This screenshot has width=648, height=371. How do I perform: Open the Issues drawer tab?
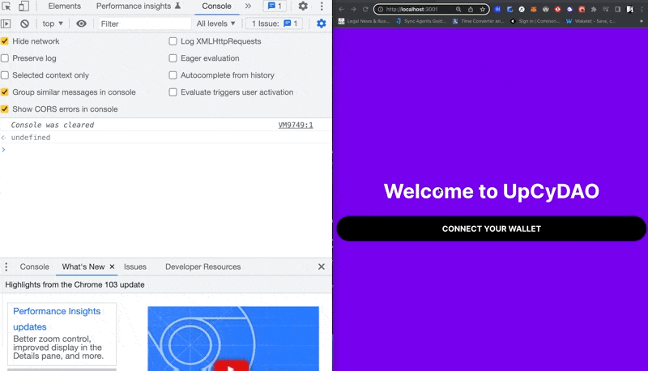coord(135,267)
